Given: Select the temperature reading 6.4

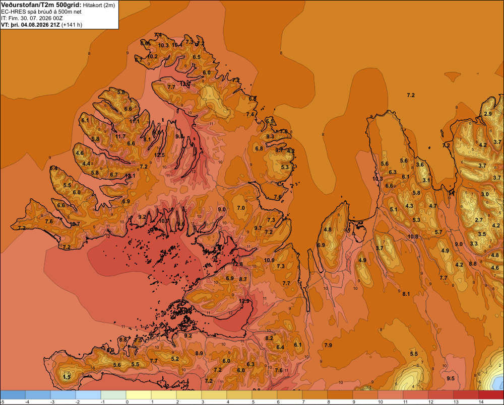Looking at the screenshot, I should (280, 347).
